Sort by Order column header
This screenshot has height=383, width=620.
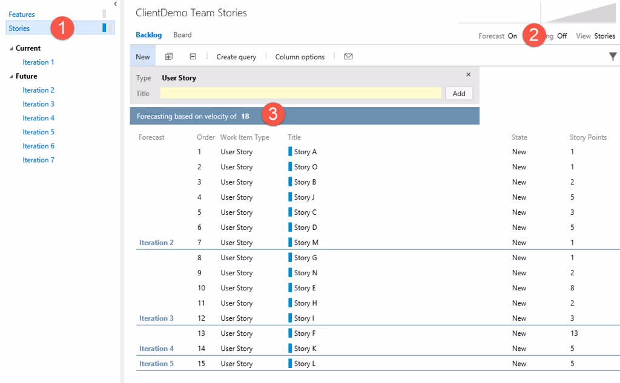tap(206, 137)
